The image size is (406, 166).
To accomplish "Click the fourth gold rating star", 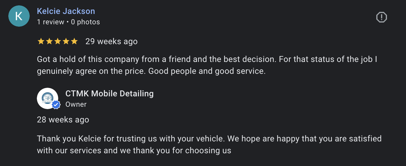I will click(x=66, y=41).
